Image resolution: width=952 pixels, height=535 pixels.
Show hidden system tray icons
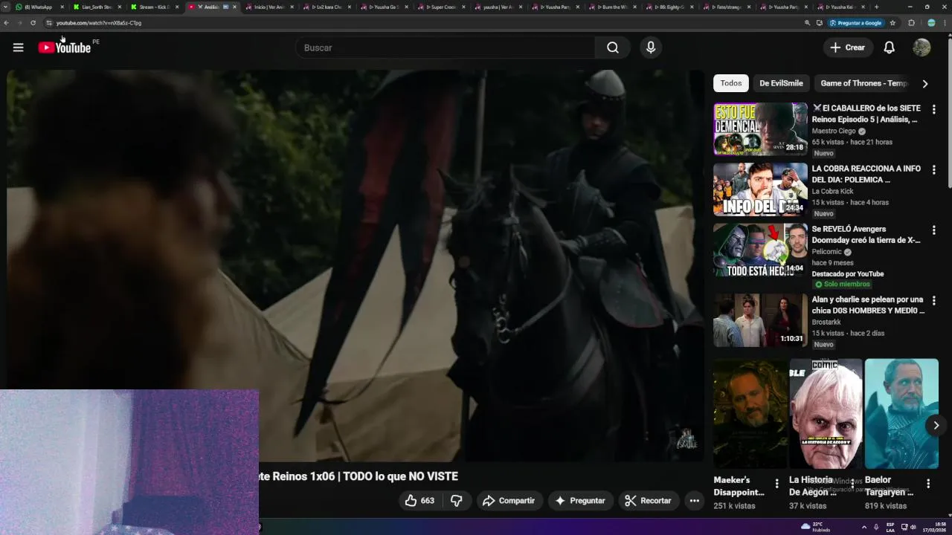tap(863, 527)
